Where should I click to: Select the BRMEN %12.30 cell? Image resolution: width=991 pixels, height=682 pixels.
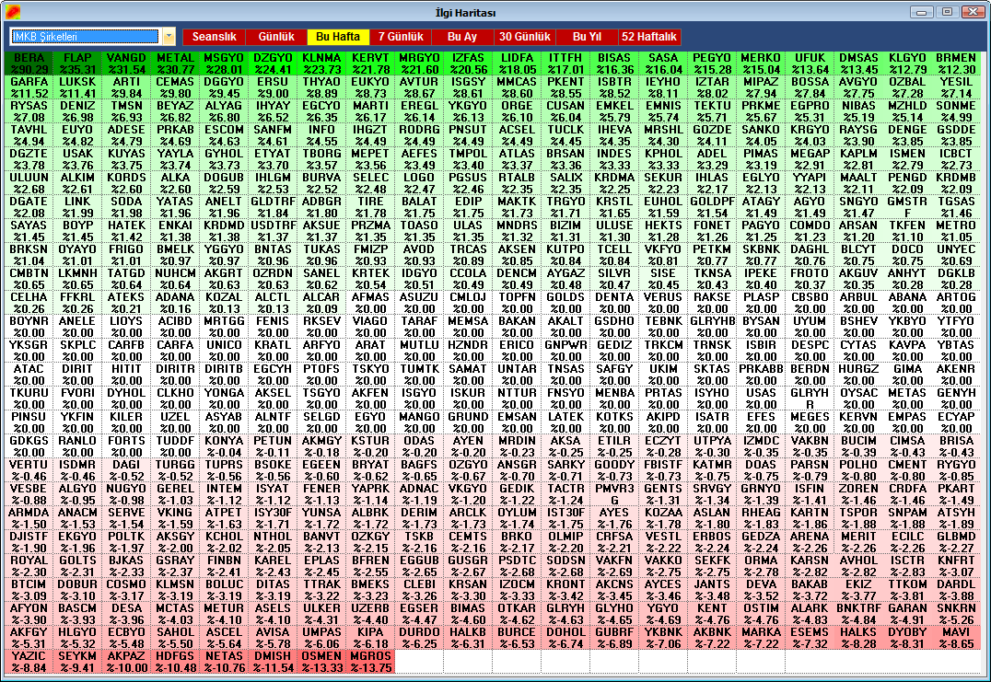point(956,64)
